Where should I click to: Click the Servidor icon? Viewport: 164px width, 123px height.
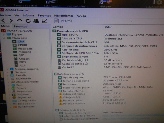(12, 72)
